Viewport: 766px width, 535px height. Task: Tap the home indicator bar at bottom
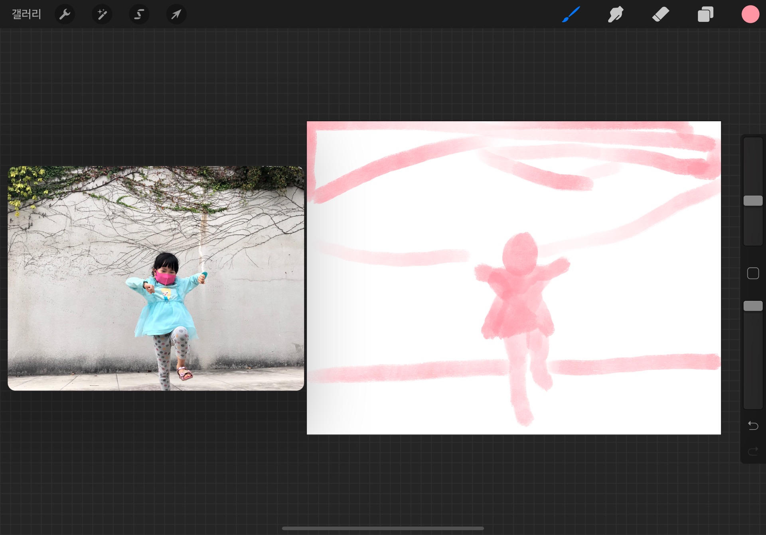pyautogui.click(x=383, y=528)
